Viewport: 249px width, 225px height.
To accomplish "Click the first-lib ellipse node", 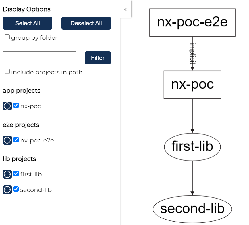I will [192, 147].
